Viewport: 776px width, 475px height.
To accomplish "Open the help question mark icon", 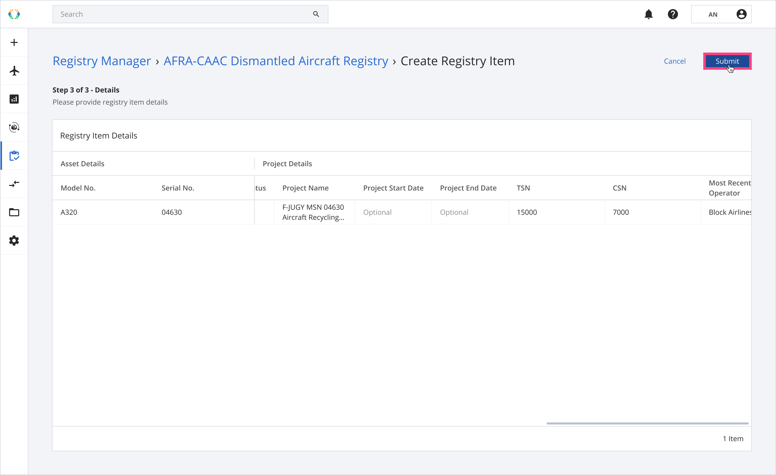I will pos(673,14).
